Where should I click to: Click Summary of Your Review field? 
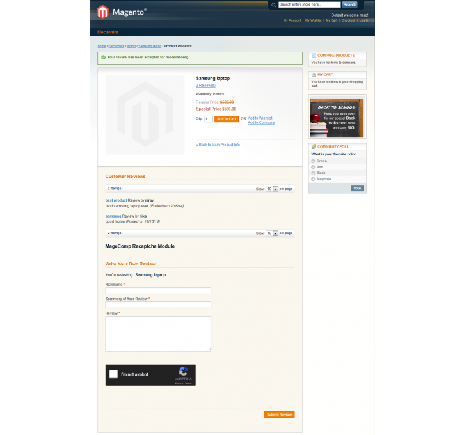pos(158,305)
